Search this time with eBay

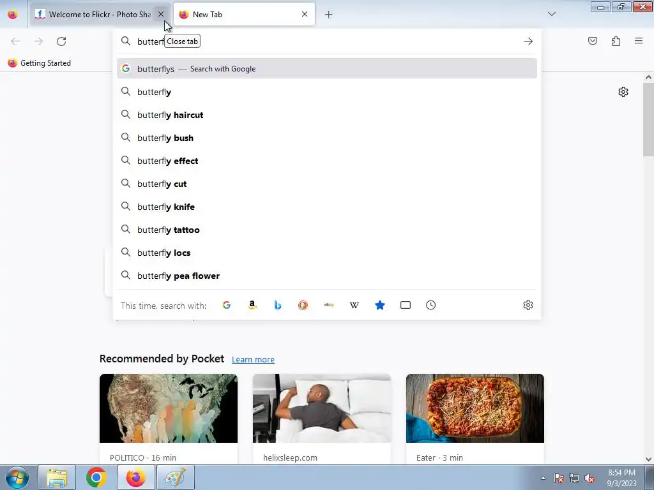point(329,305)
